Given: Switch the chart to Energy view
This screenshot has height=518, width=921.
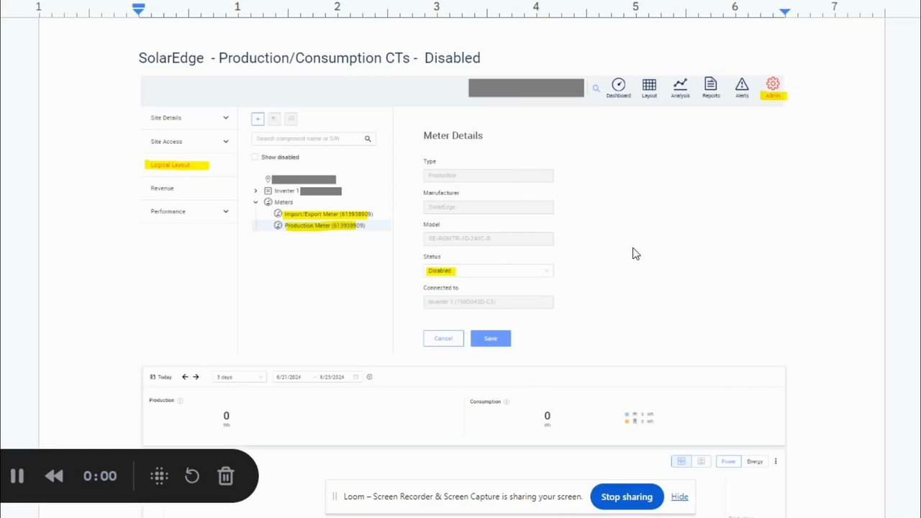Looking at the screenshot, I should click(x=755, y=461).
